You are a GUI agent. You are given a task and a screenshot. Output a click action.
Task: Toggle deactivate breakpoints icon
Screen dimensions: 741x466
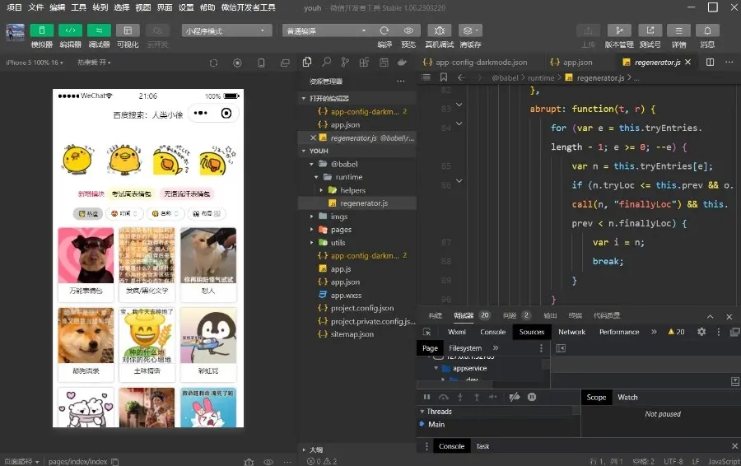pos(514,397)
